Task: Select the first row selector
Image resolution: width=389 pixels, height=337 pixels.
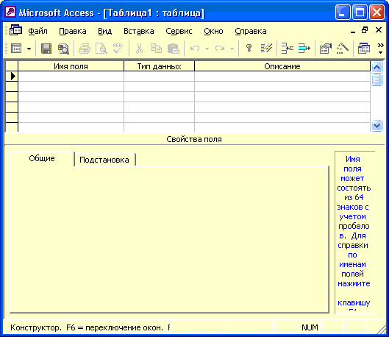Action: 12,77
